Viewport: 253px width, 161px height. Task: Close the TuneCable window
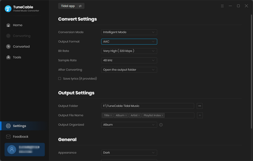tap(246, 6)
